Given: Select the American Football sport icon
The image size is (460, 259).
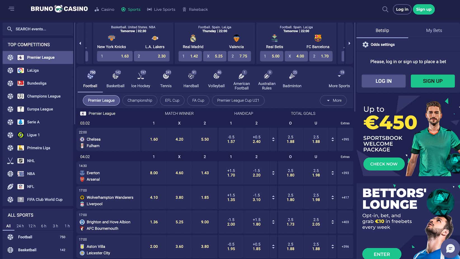Looking at the screenshot, I should [x=241, y=76].
